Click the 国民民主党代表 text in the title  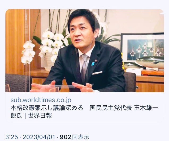click(111, 108)
